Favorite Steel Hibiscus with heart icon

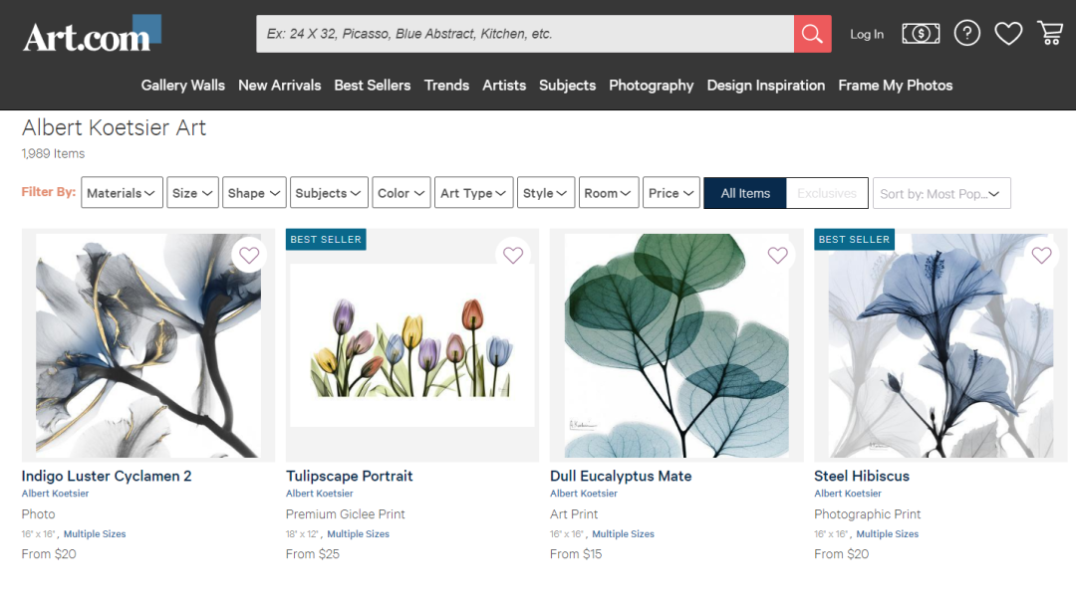(1041, 255)
